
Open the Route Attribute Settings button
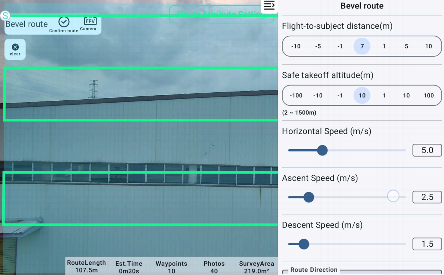221,14
